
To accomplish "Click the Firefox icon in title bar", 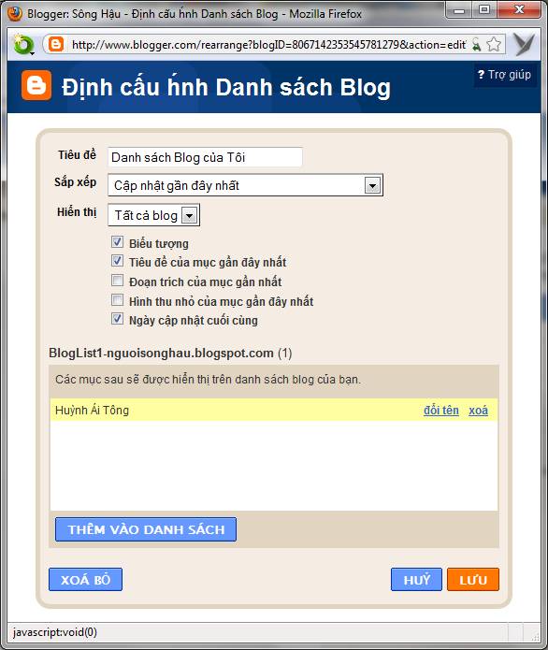I will click(15, 13).
